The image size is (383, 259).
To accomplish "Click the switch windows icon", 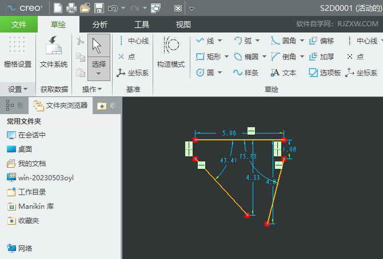I will coord(156,9).
